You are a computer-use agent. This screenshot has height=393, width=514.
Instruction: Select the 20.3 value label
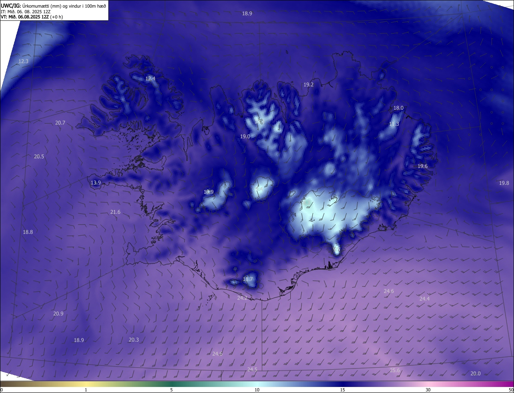pos(134,340)
